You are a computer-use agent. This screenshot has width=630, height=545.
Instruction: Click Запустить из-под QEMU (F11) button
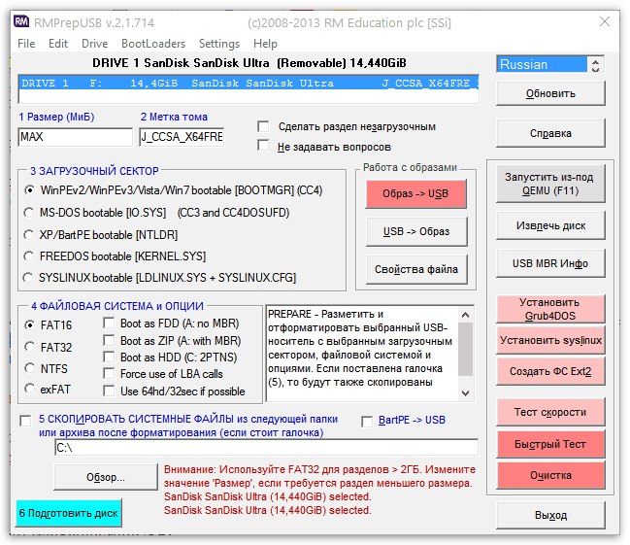[550, 184]
